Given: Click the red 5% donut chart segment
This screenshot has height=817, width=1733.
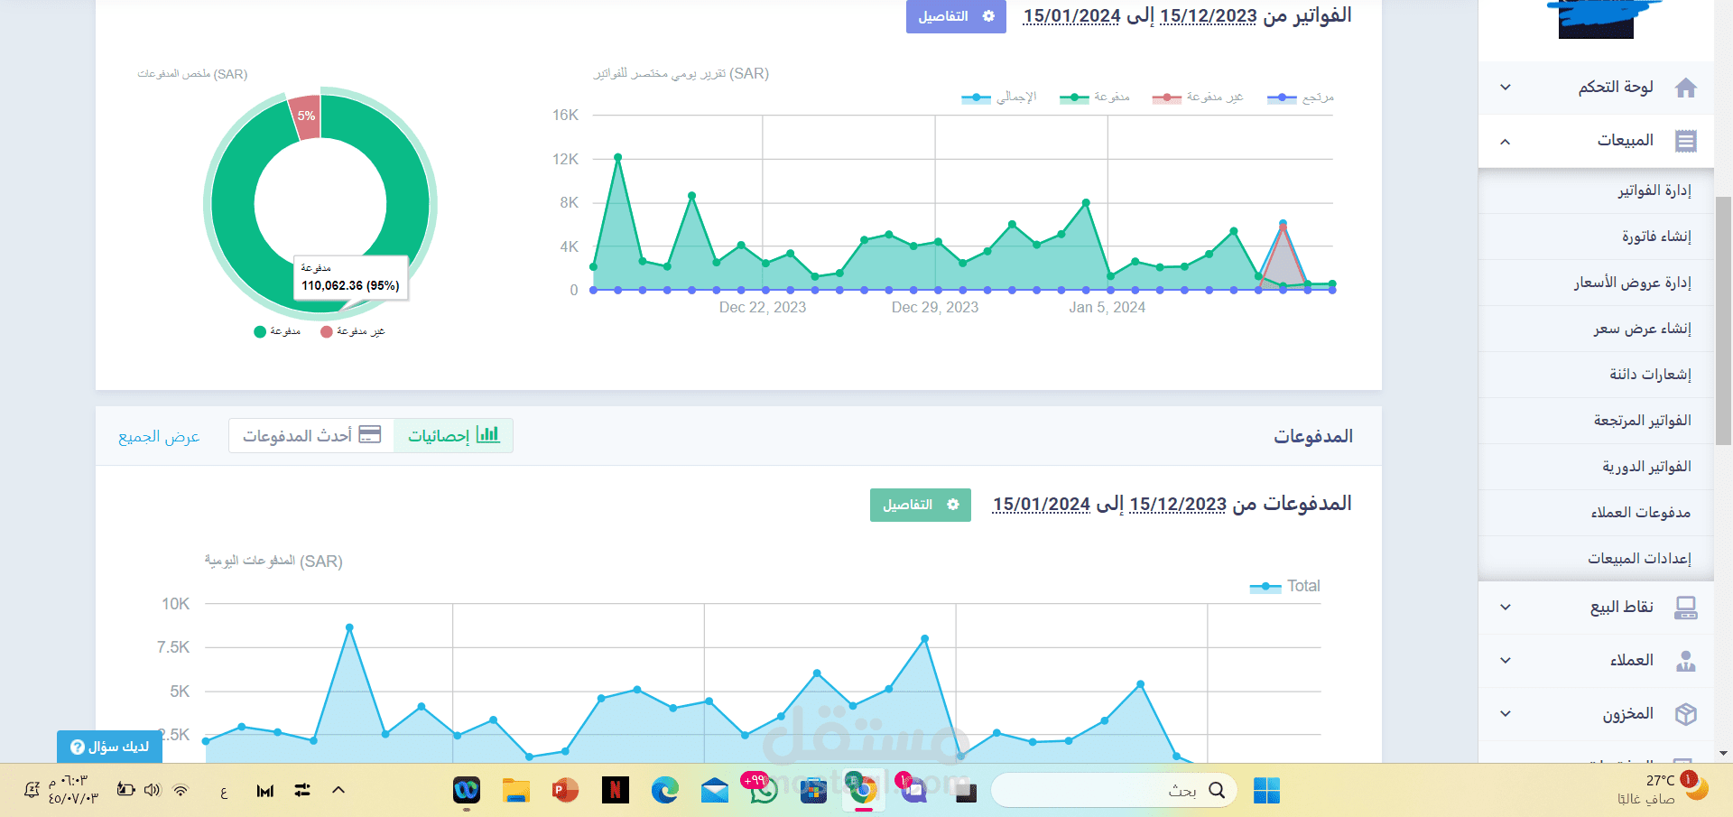Looking at the screenshot, I should click(306, 116).
